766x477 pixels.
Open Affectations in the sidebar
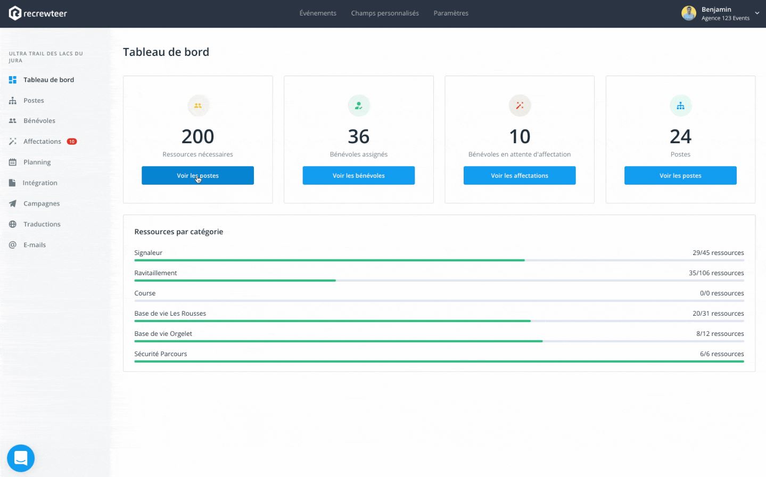coord(42,142)
